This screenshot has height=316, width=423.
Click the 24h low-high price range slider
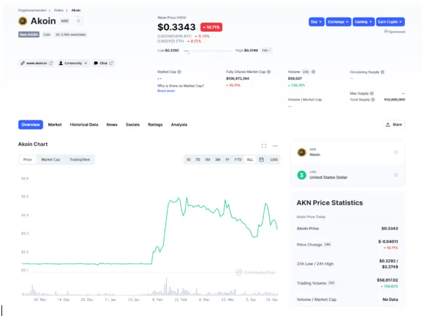pos(207,51)
